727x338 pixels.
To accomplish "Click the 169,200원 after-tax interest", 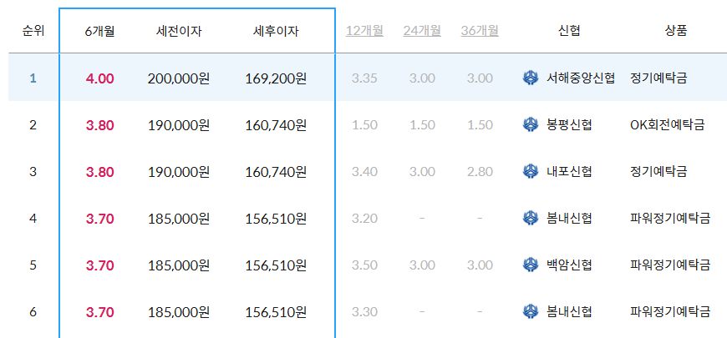I will point(276,78).
